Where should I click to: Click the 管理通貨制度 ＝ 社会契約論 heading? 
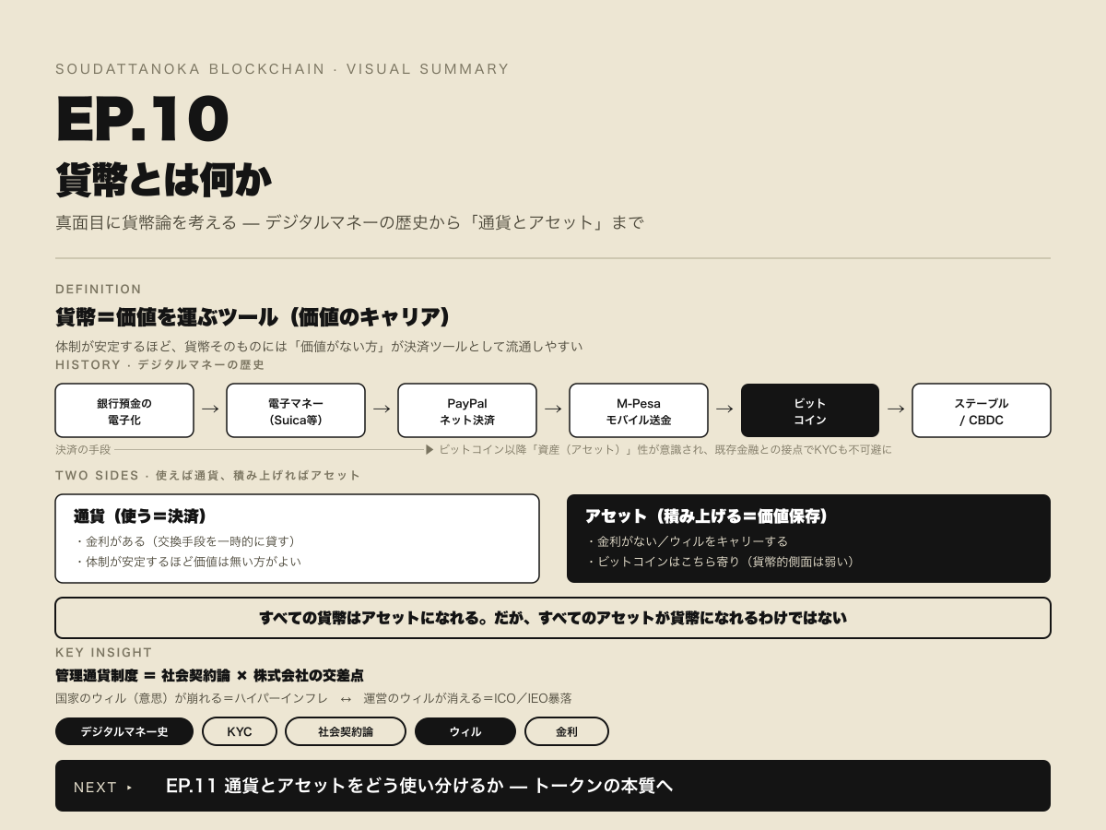[x=209, y=675]
